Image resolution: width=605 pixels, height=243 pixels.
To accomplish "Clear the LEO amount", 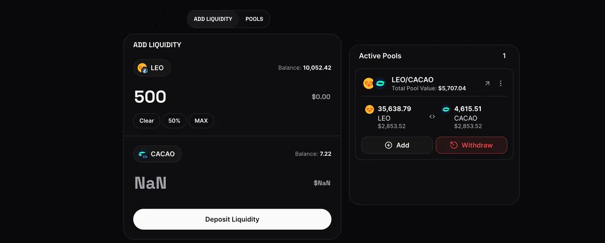I will [x=147, y=121].
